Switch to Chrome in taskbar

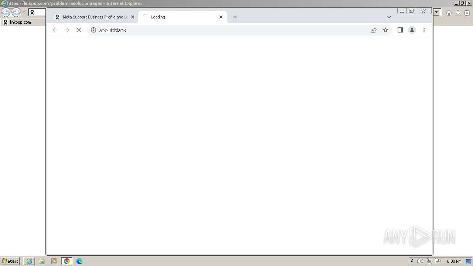click(x=67, y=261)
